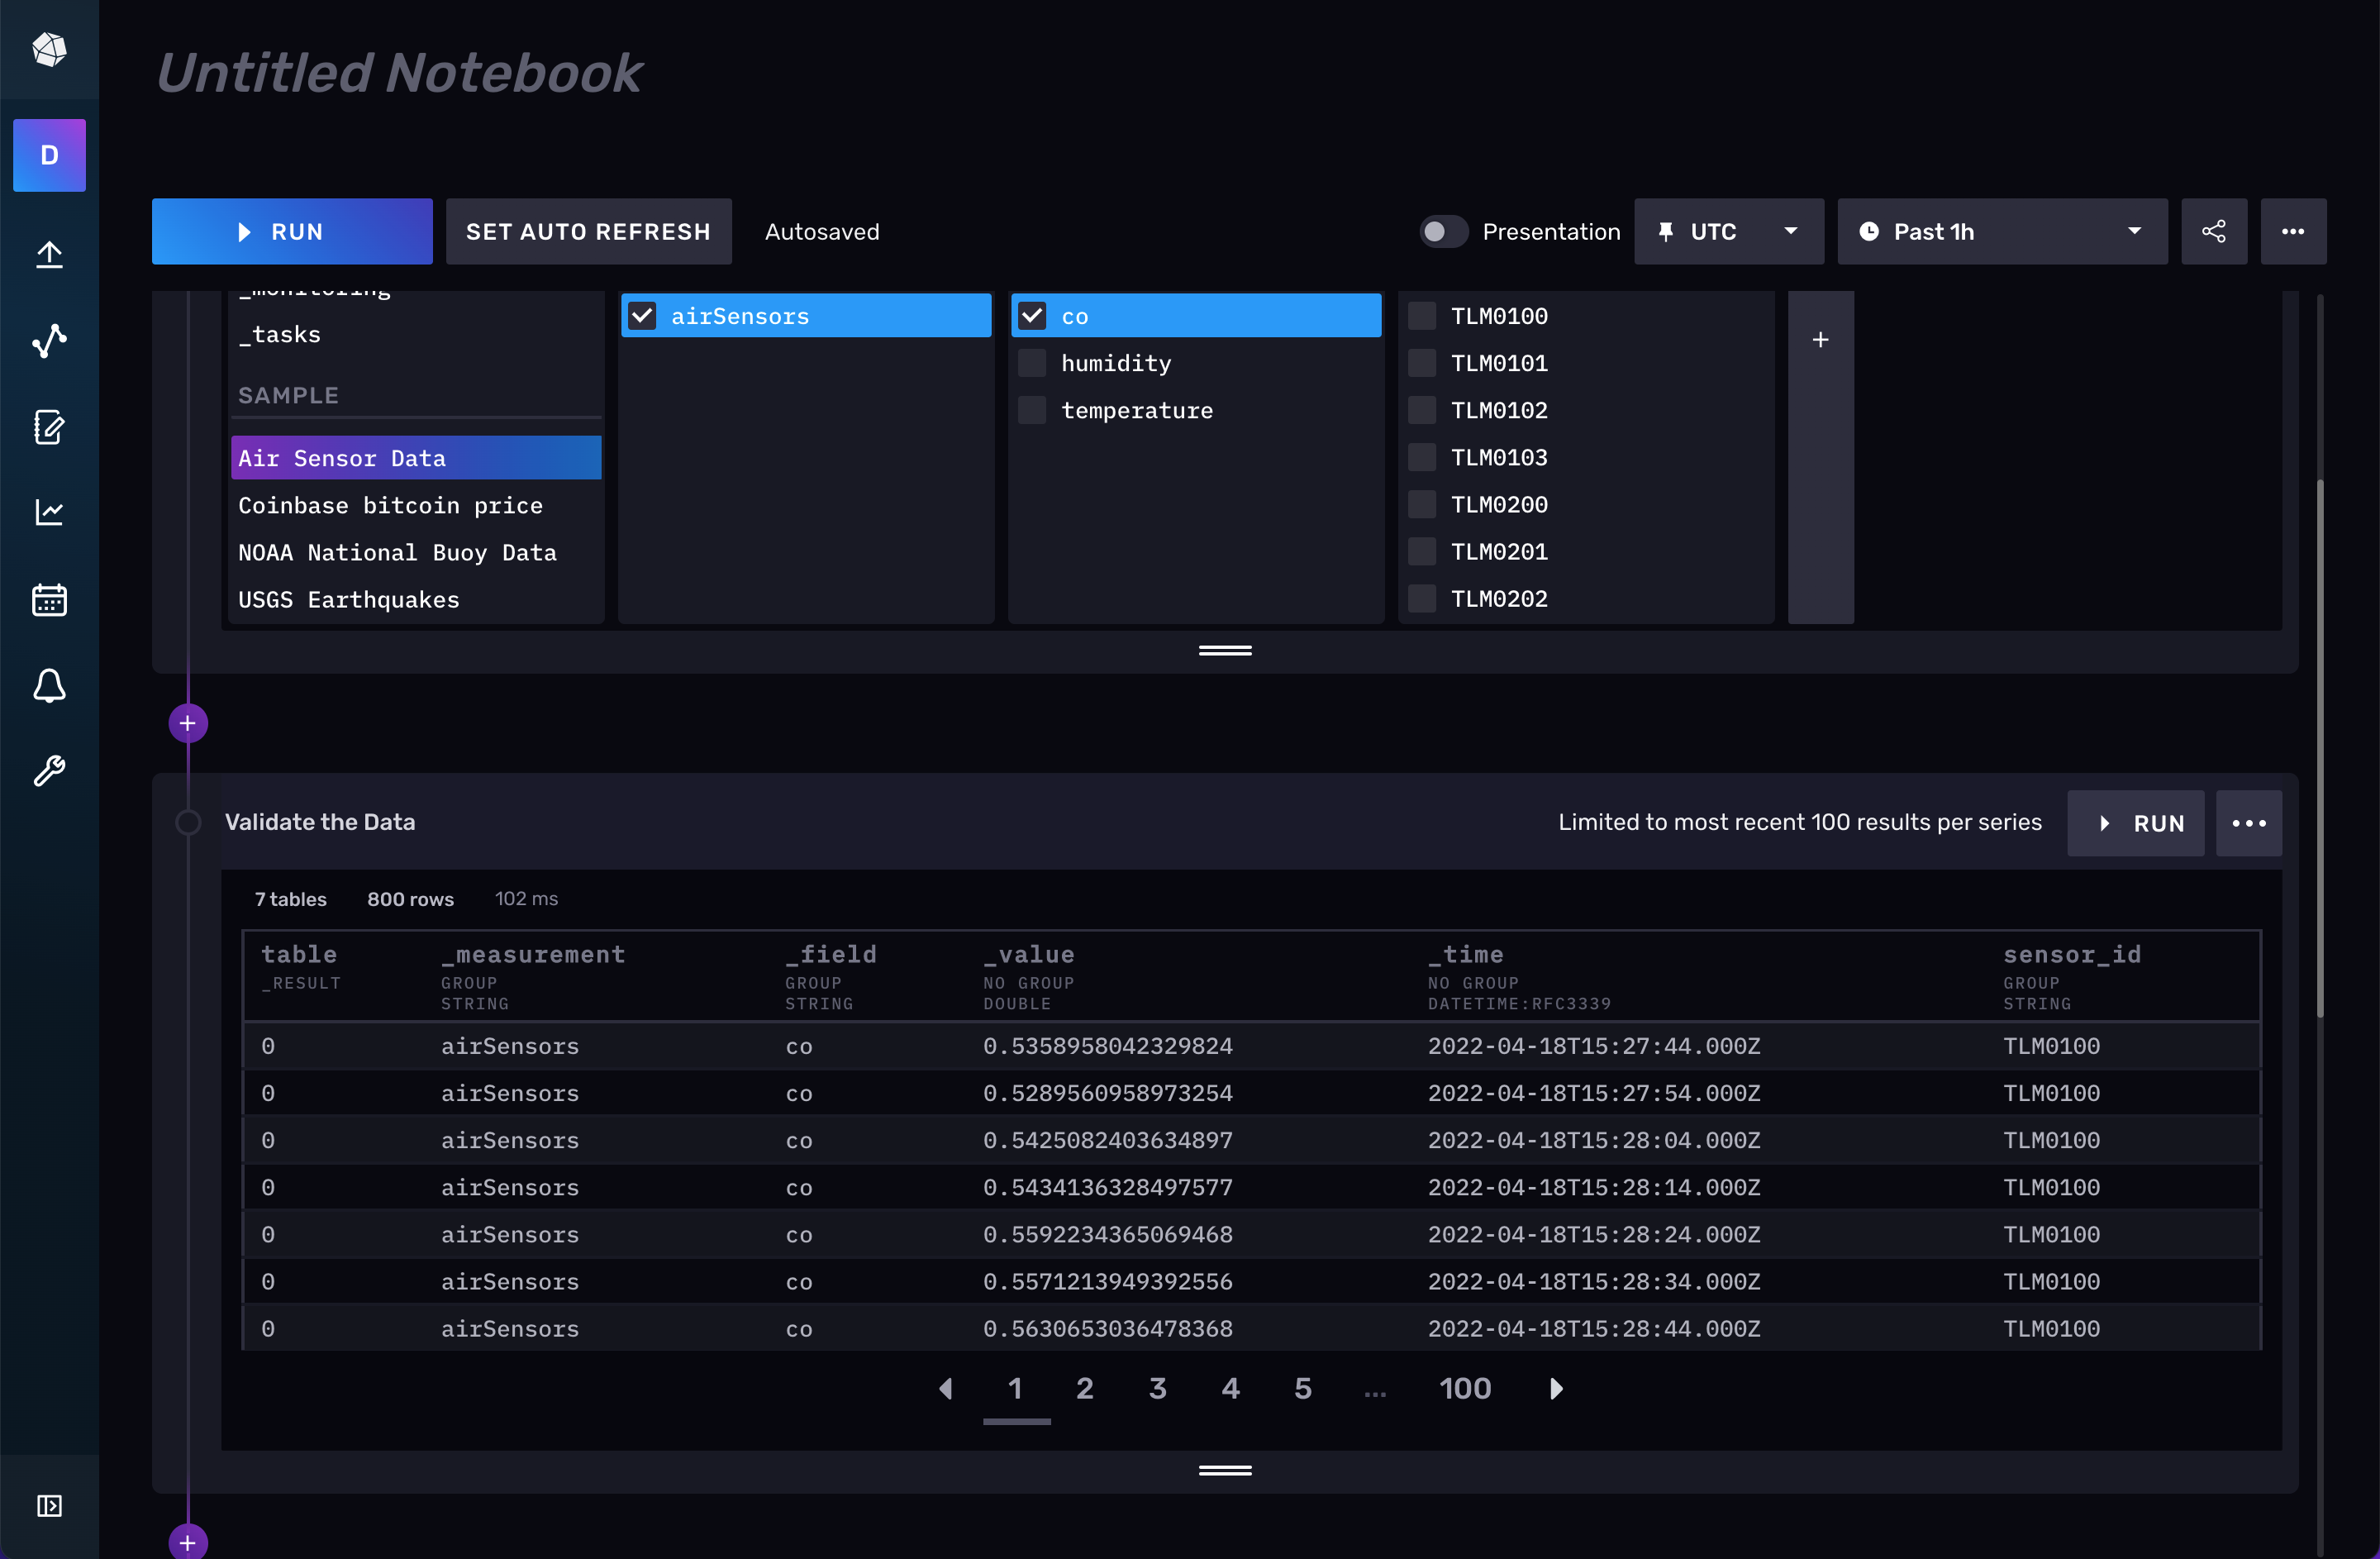Open the Validate the Data cell options menu

[2249, 823]
